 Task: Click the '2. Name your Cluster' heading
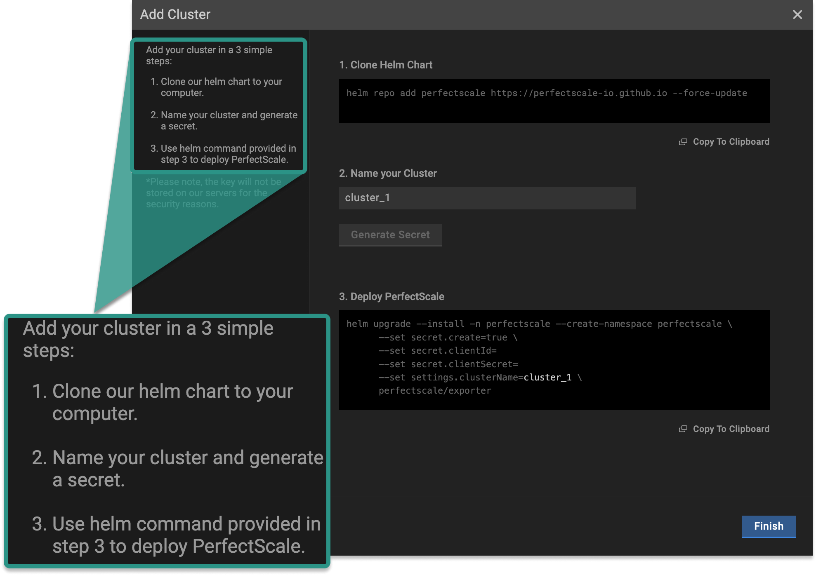(387, 174)
